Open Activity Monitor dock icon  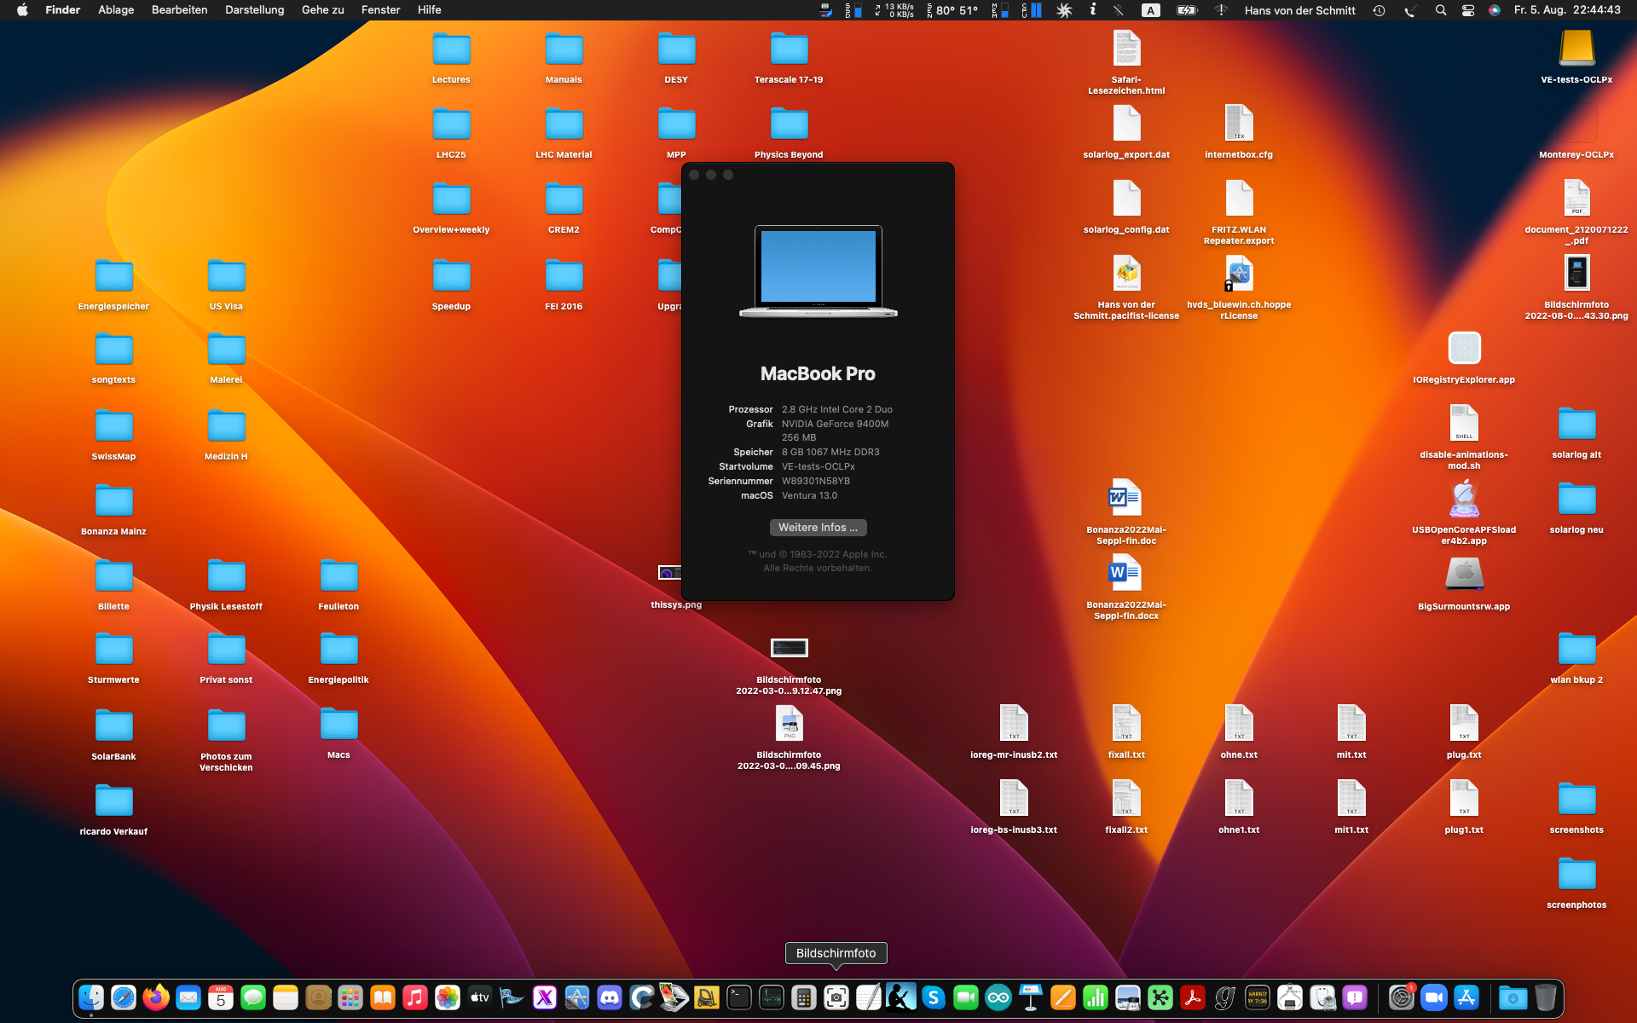point(772,997)
